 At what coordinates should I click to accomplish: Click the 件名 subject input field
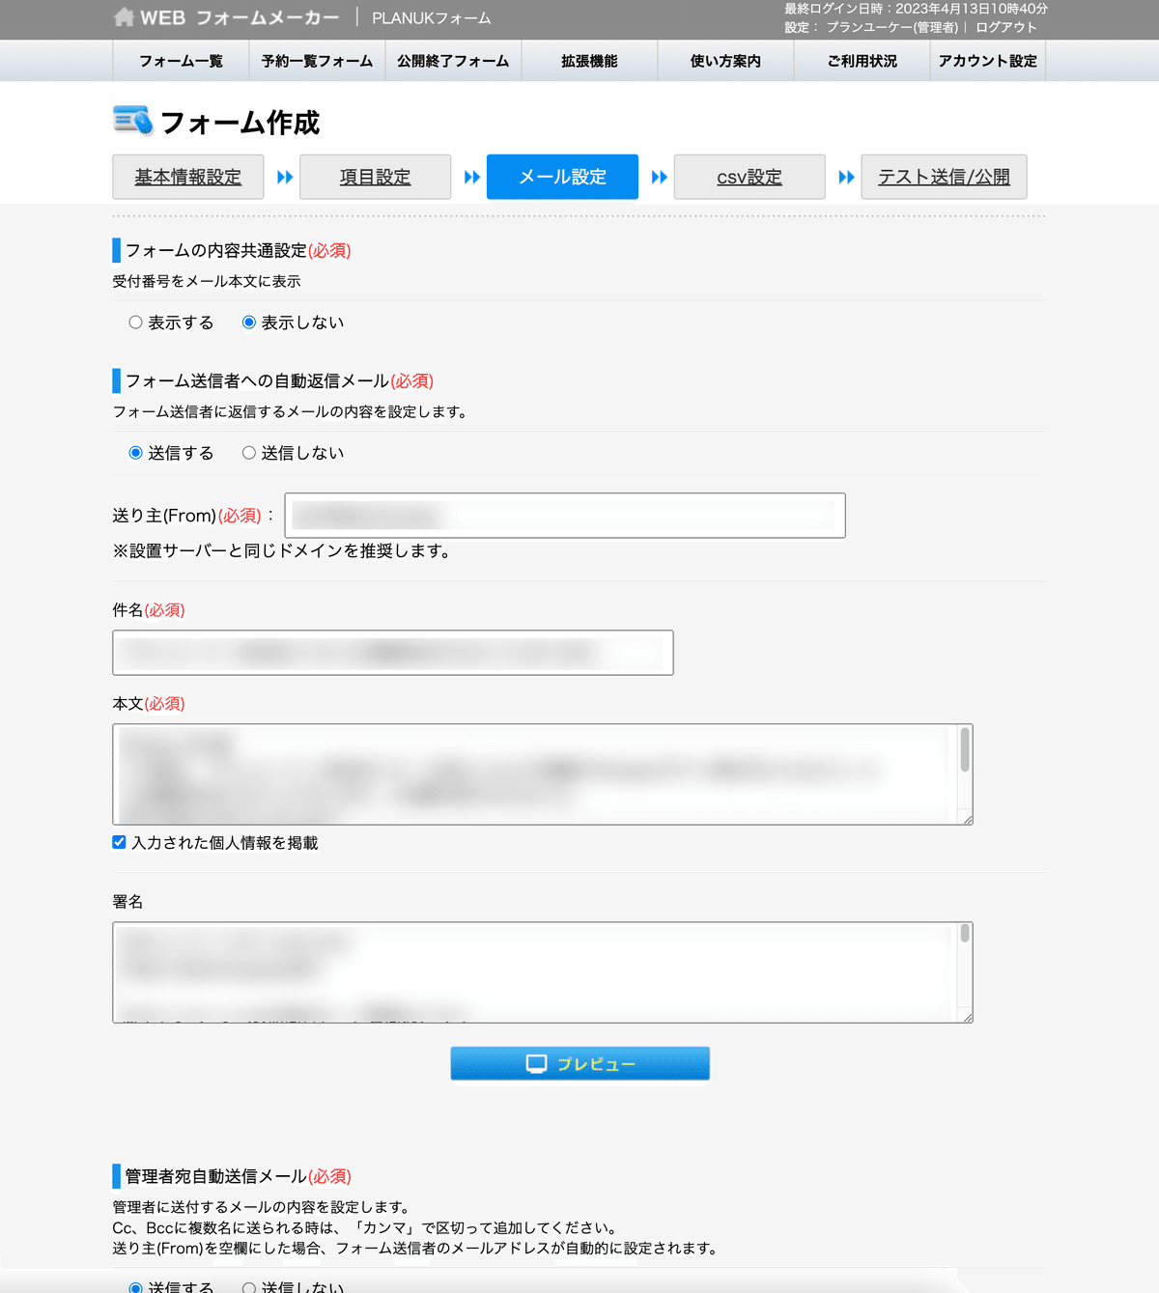393,653
